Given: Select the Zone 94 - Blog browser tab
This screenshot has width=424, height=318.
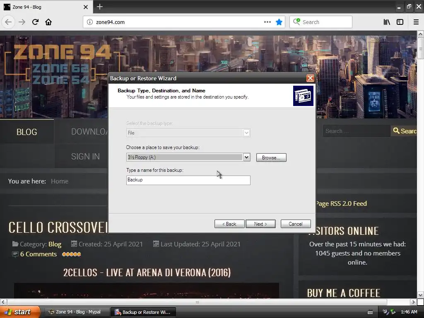Looking at the screenshot, I should [46, 7].
